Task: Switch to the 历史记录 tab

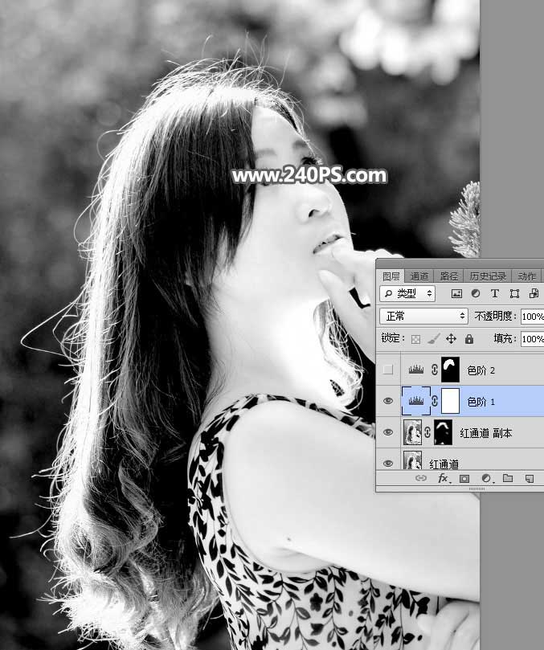Action: (488, 276)
